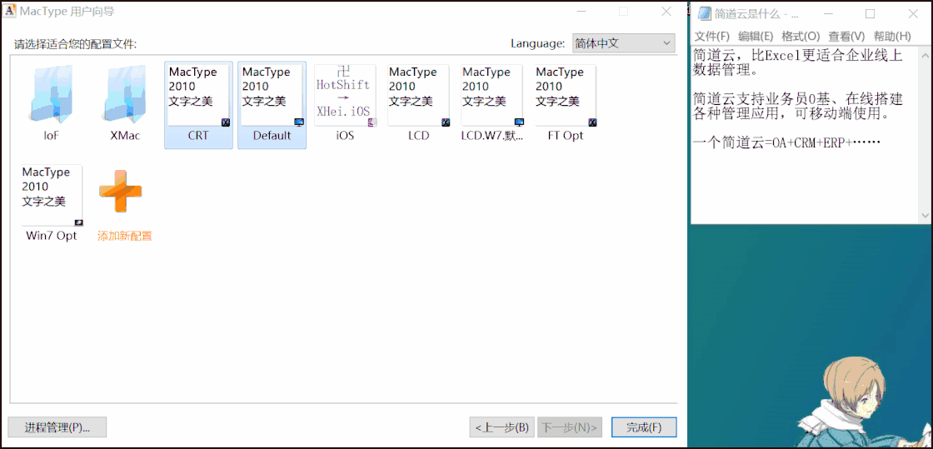Viewport: 933px width, 449px height.
Task: Open the Language dropdown
Action: click(623, 43)
